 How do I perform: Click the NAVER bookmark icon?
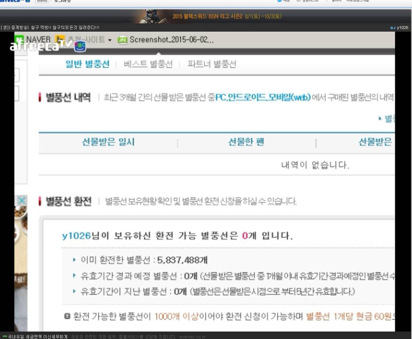click(19, 40)
